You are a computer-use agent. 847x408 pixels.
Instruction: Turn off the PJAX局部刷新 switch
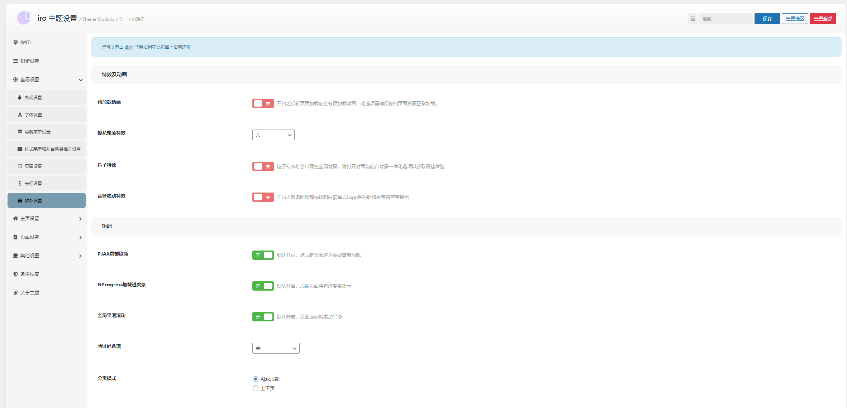coord(263,255)
